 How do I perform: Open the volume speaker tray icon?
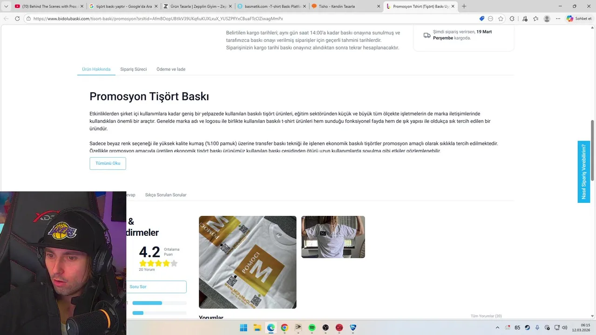click(x=564, y=328)
